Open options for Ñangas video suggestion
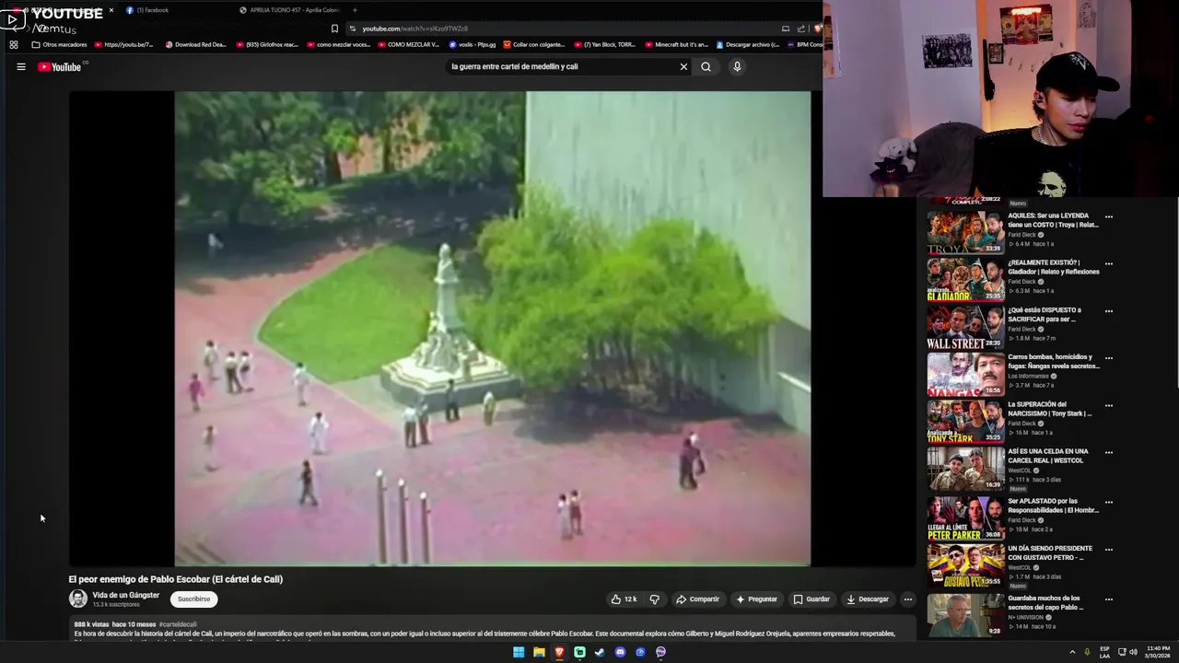 pos(1108,358)
